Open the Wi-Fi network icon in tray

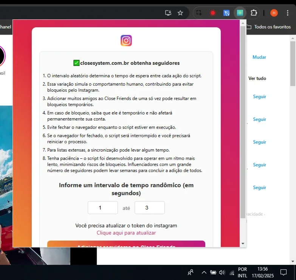coord(232,273)
